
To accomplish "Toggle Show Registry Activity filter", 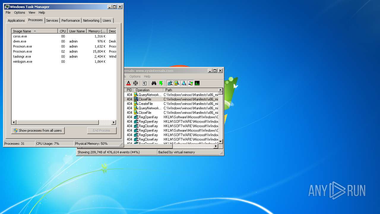I will [x=170, y=83].
